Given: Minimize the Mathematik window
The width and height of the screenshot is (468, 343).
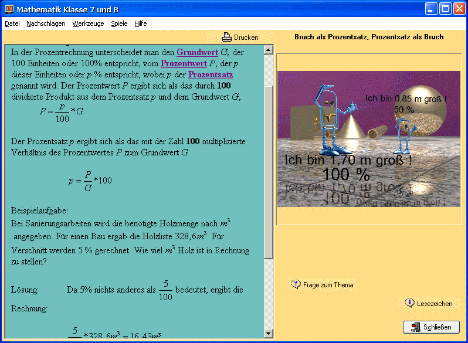Looking at the screenshot, I should click(x=431, y=9).
